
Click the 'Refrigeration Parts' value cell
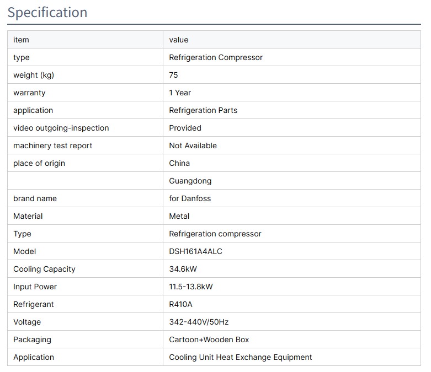point(203,110)
